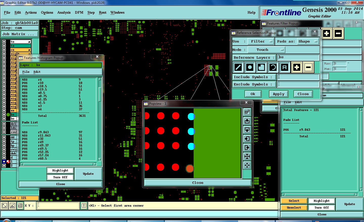The image size is (364, 222).
Task: Open the Actions menu
Action: pos(31,12)
